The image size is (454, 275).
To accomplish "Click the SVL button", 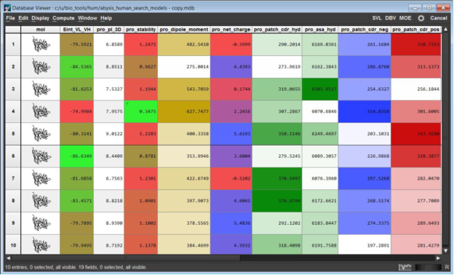I will pyautogui.click(x=377, y=18).
